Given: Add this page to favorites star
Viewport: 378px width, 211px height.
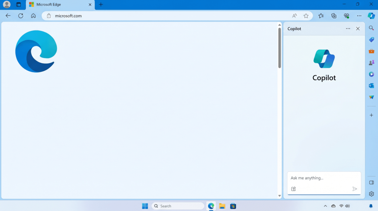Looking at the screenshot, I should (306, 16).
